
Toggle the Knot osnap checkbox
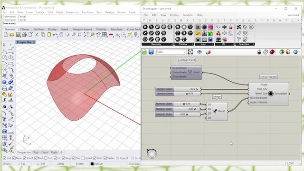click(x=95, y=158)
